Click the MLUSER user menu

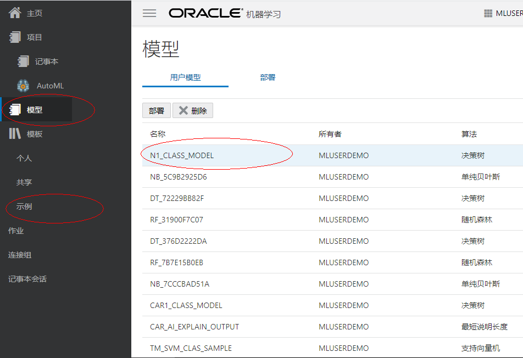coord(509,13)
